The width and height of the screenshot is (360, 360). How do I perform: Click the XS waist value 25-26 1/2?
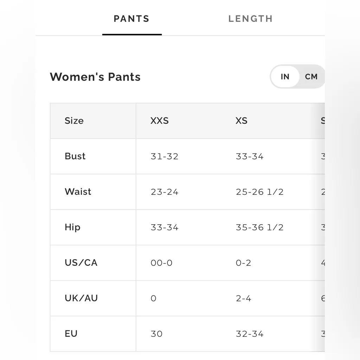point(260,192)
